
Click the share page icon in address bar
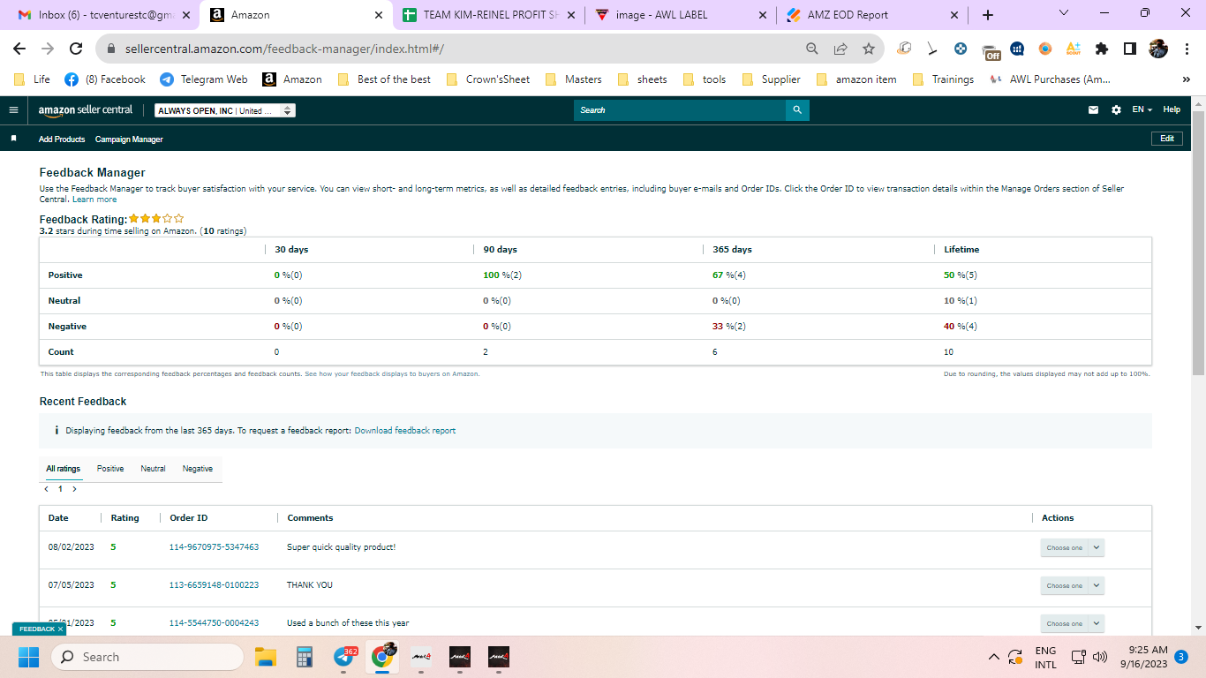pos(840,49)
